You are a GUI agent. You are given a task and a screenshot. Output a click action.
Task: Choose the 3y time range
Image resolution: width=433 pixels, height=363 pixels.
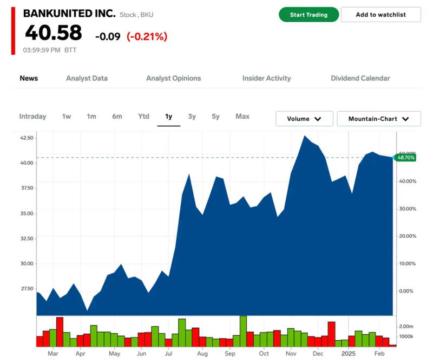(x=192, y=116)
